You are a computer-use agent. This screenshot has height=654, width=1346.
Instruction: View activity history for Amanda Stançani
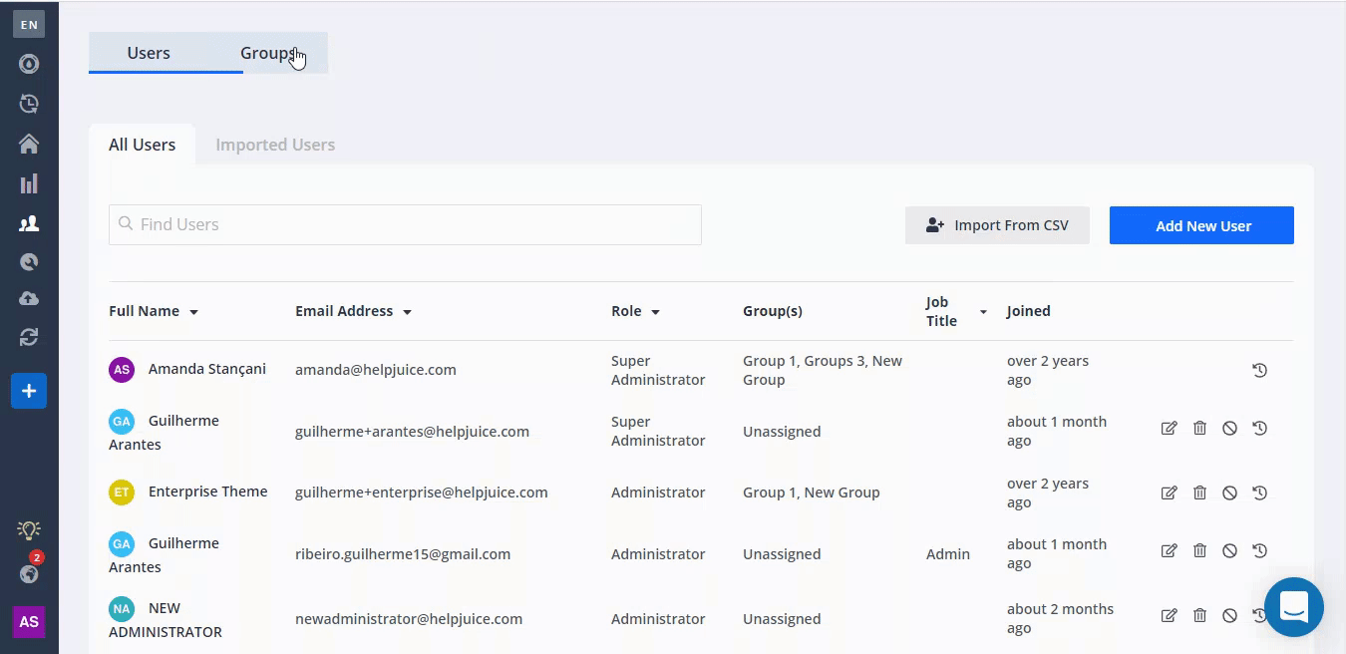(1260, 370)
